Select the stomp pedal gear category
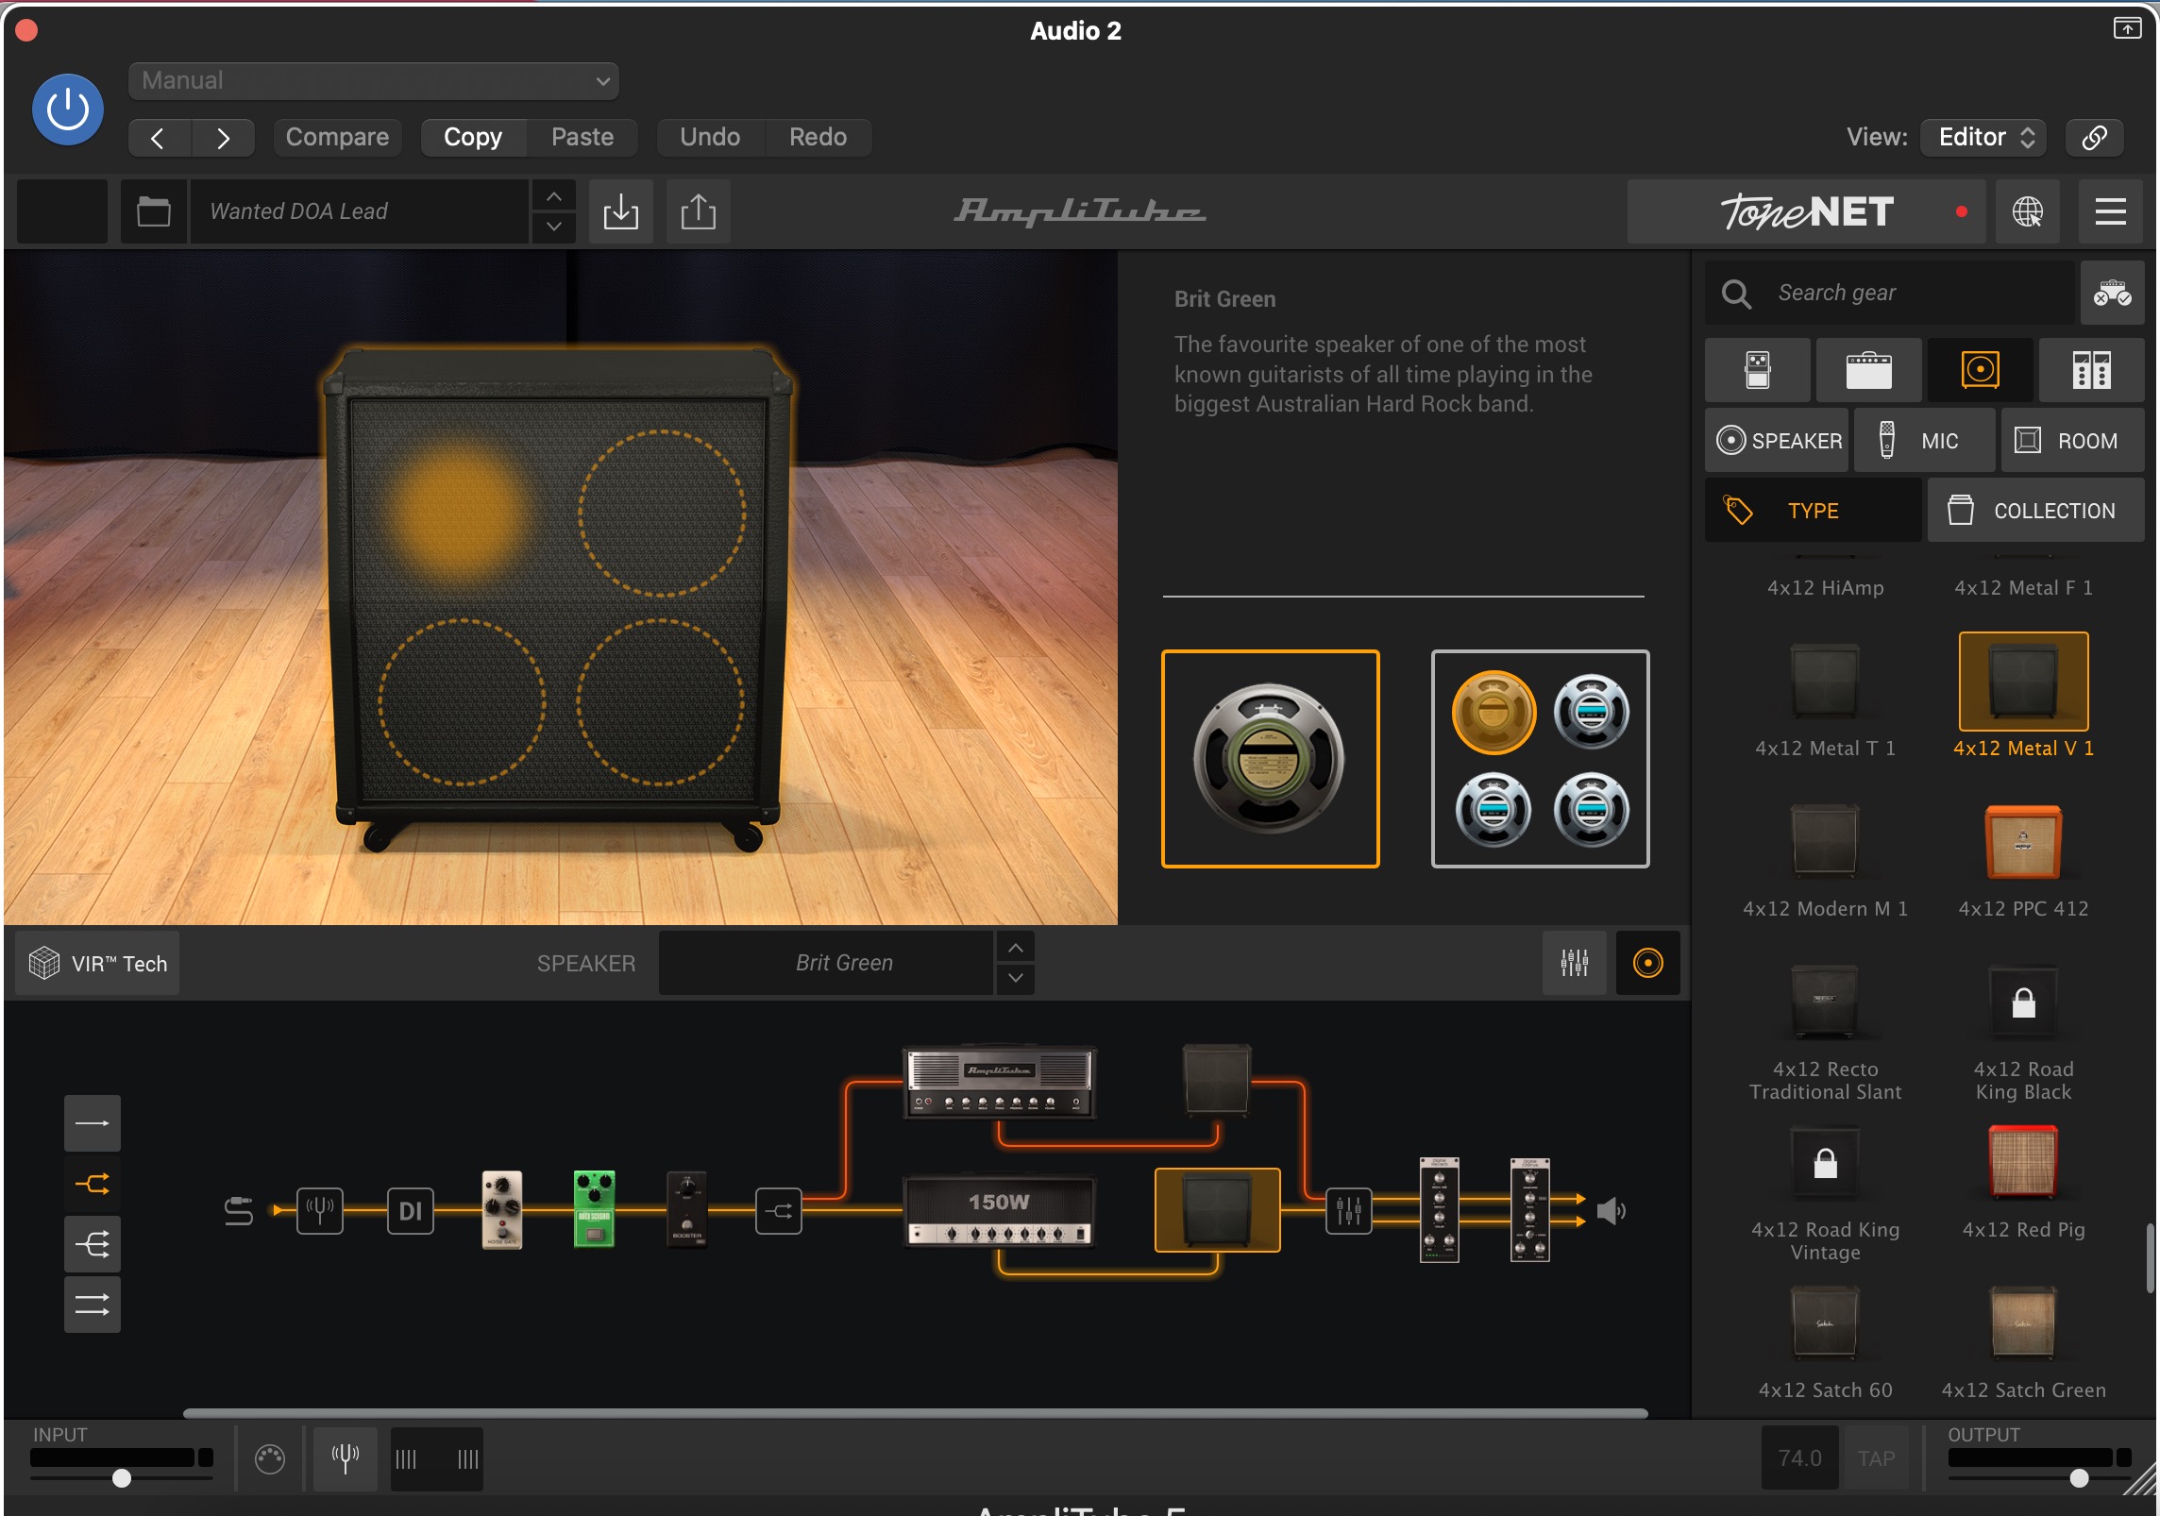The width and height of the screenshot is (2160, 1516). 1758,370
